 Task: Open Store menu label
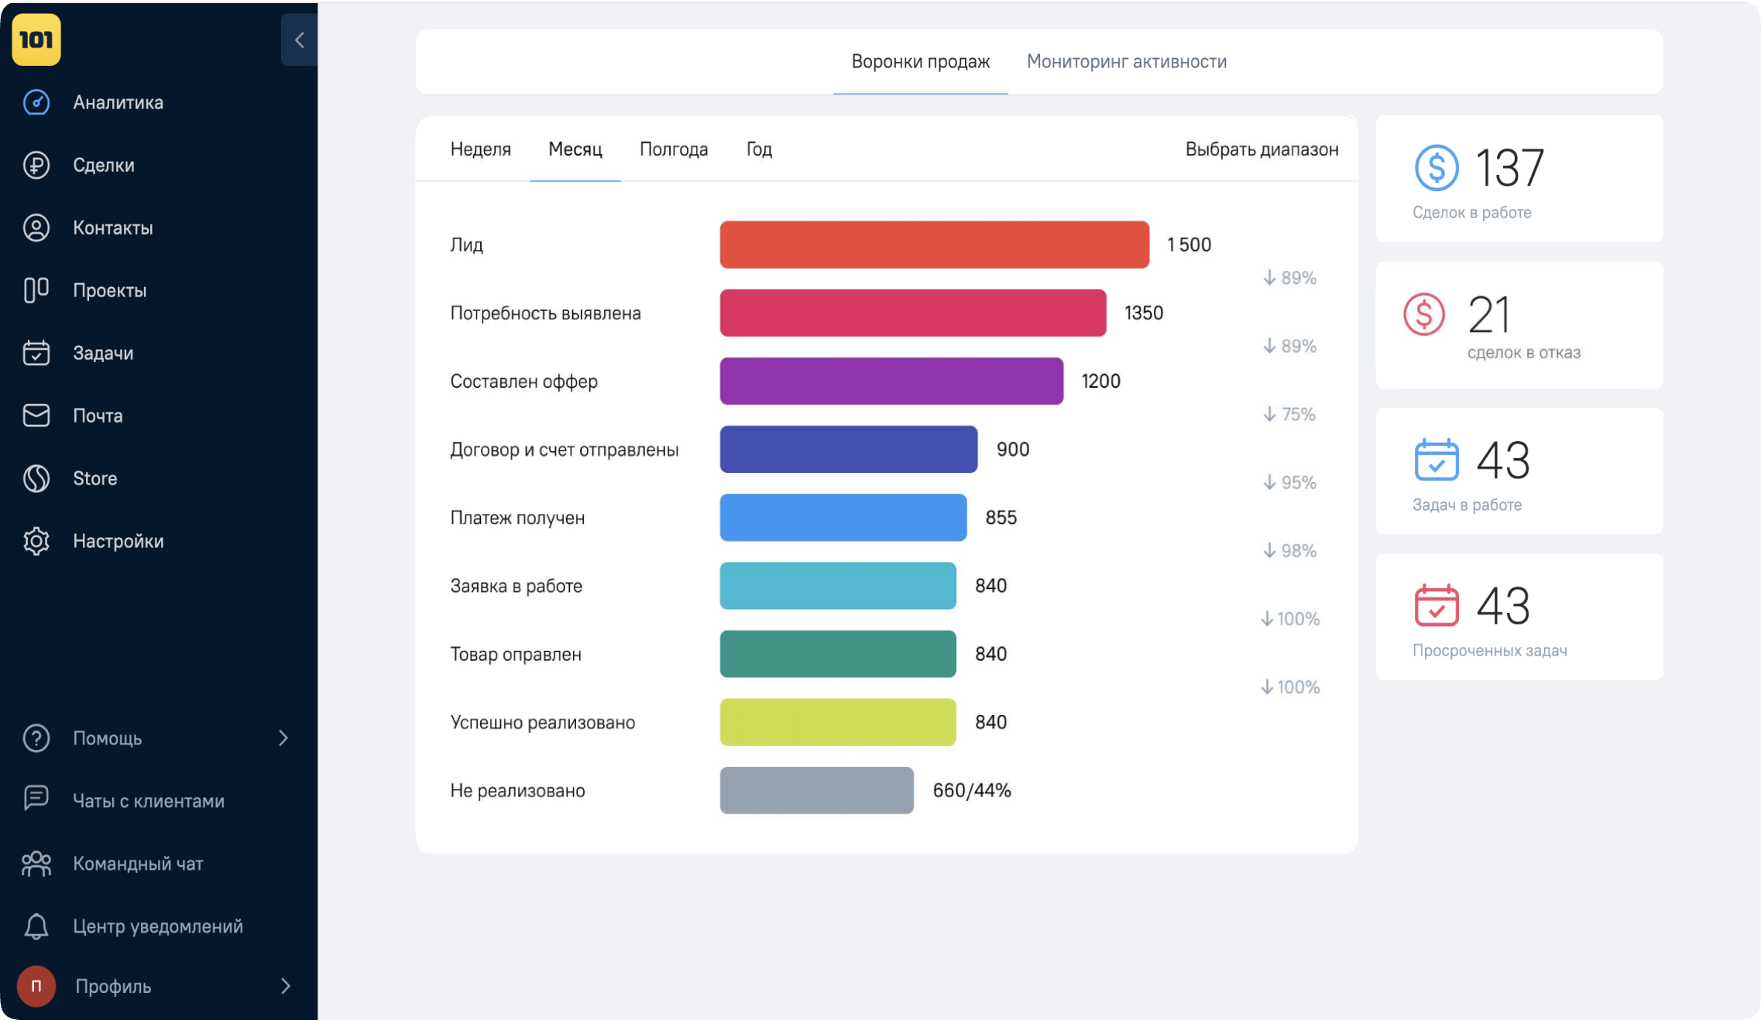tap(95, 479)
